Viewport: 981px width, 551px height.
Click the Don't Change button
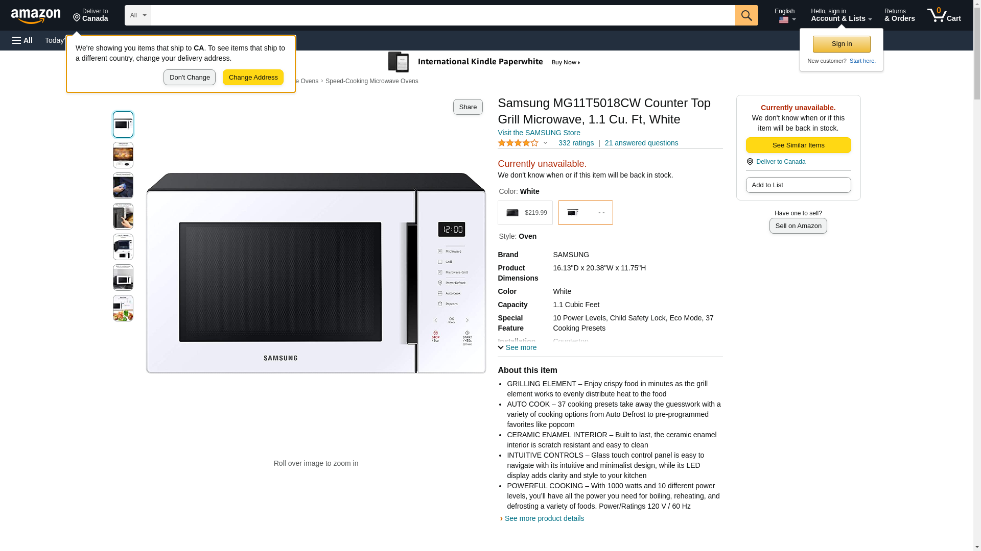click(x=190, y=78)
